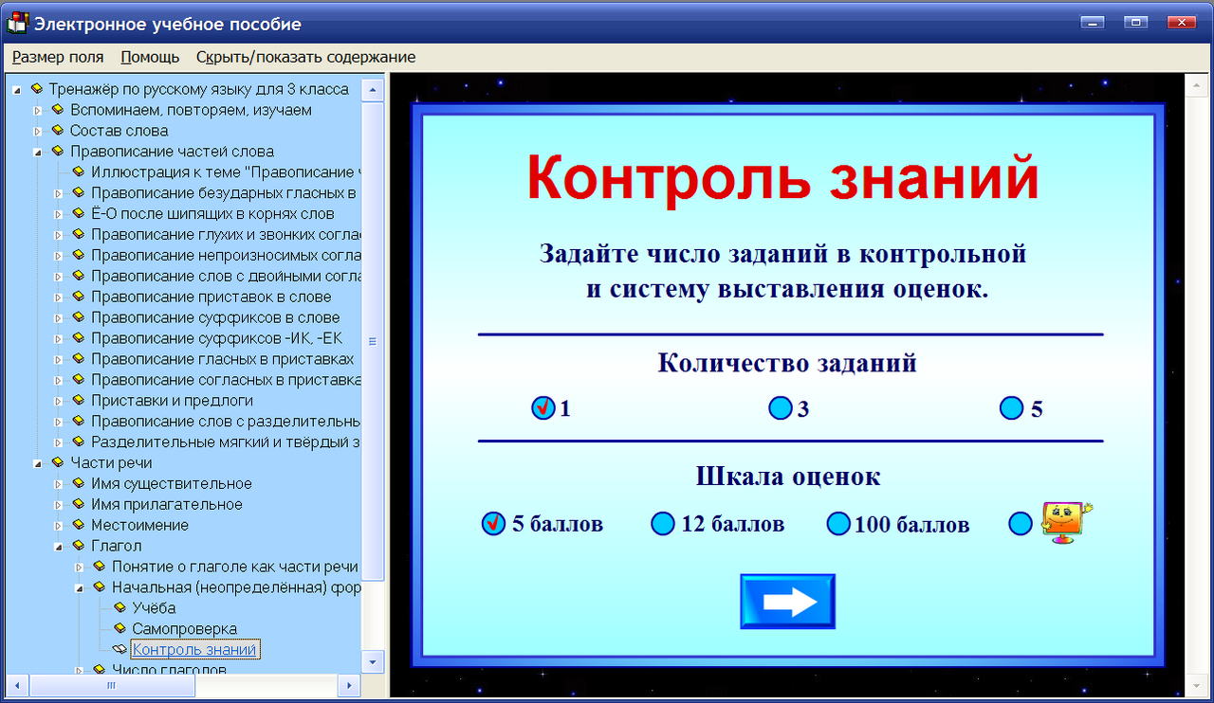This screenshot has height=703, width=1214.
Task: Click the tag icon beside "Имя прилагательное"
Action: (x=81, y=504)
